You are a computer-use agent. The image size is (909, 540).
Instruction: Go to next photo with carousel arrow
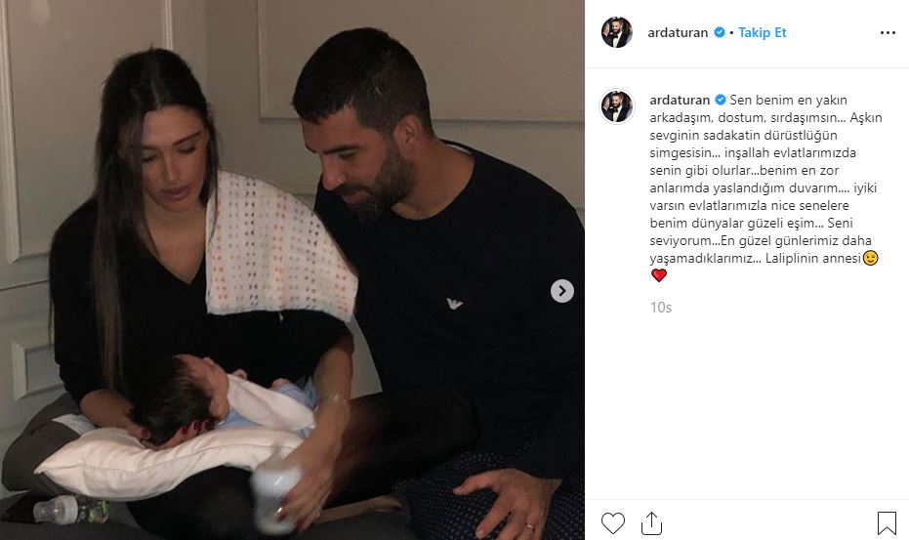tap(561, 291)
